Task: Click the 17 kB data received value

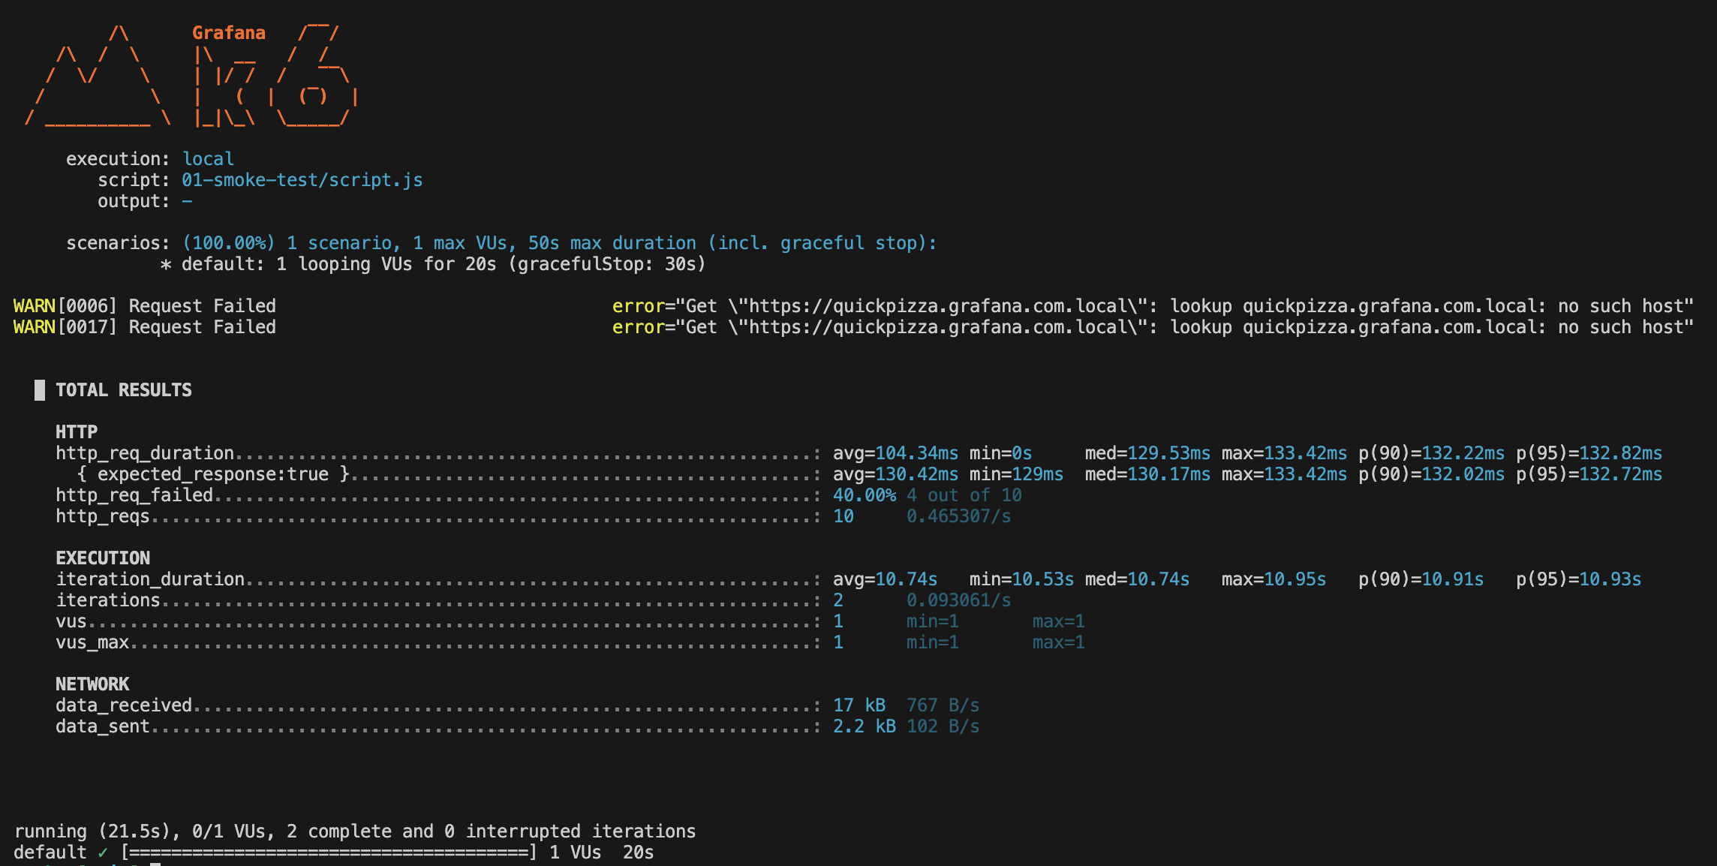Action: point(859,705)
